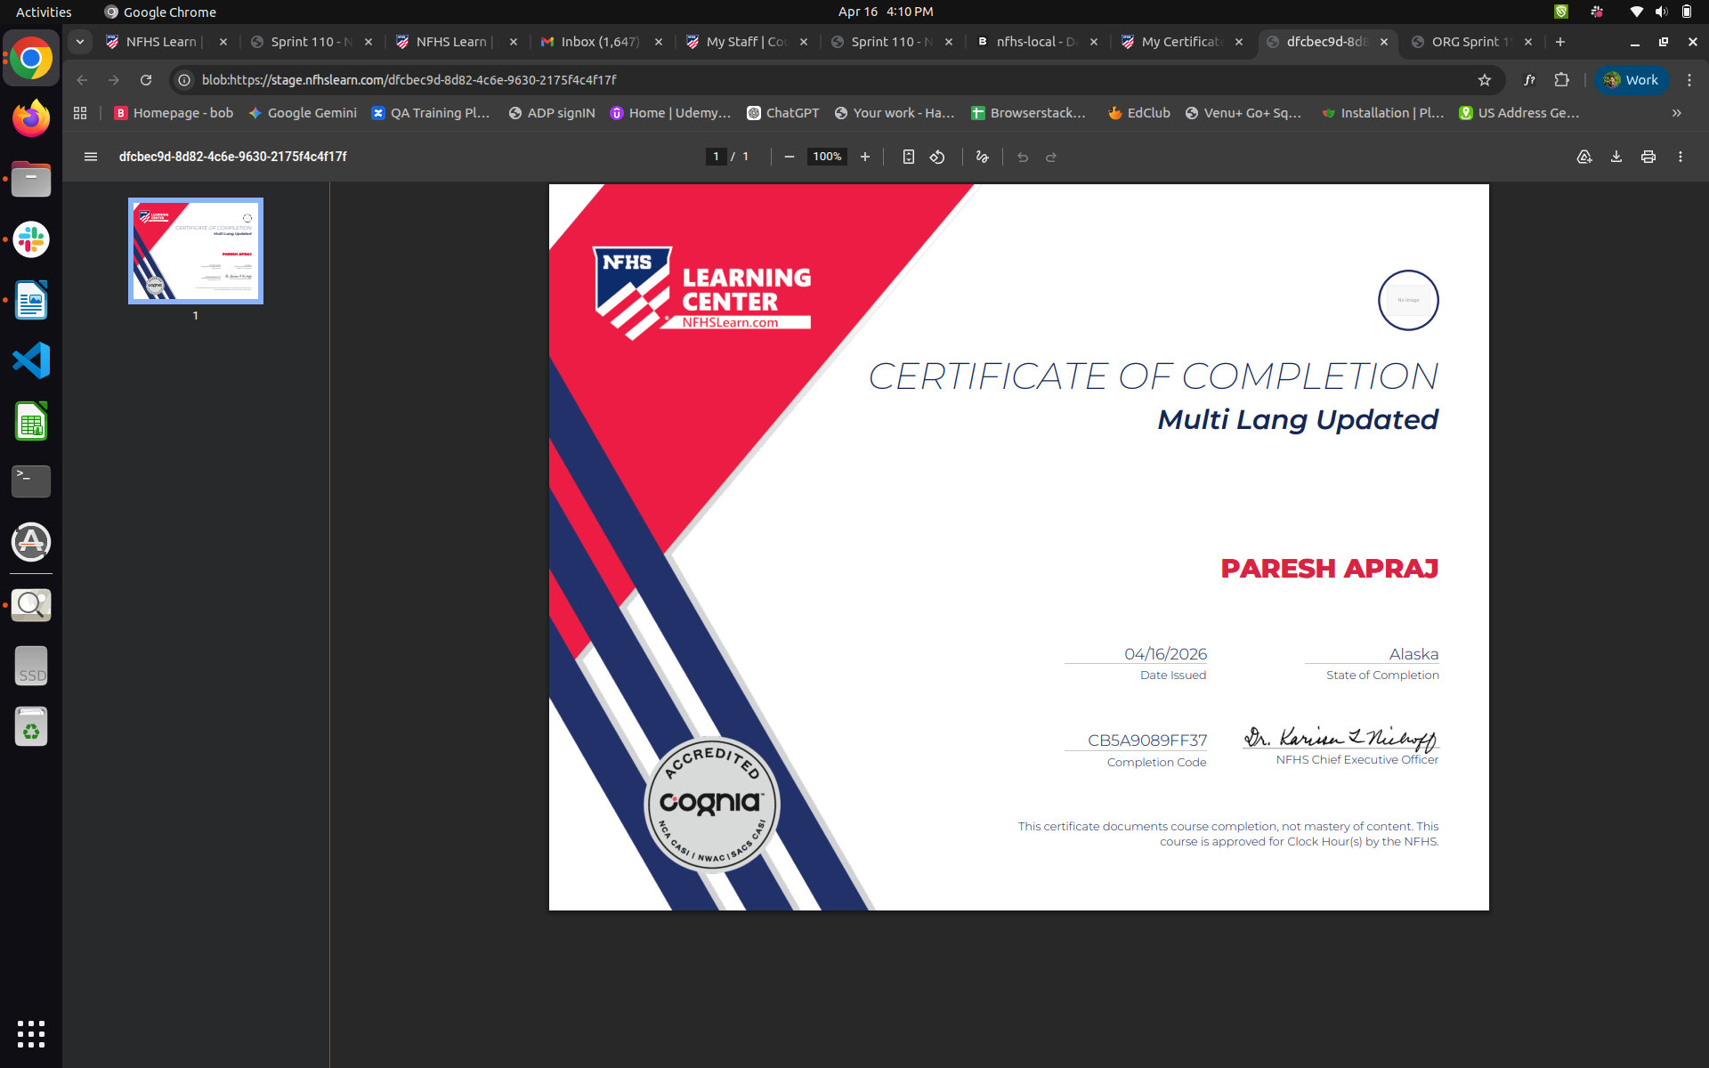Toggle the PDF sidebar menu icon
The width and height of the screenshot is (1709, 1068).
click(90, 157)
